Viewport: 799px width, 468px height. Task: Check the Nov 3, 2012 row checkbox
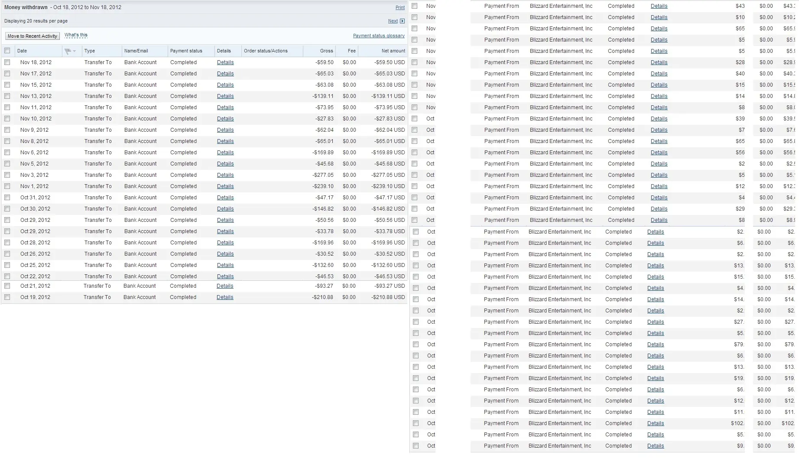(x=7, y=175)
